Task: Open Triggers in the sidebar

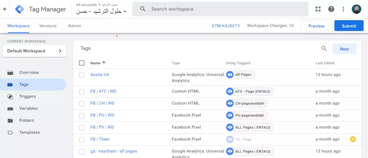Action: coord(28,96)
